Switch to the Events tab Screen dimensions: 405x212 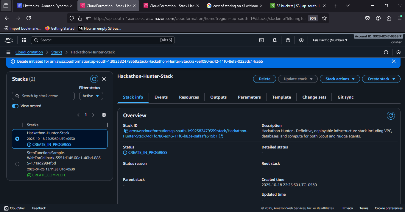point(161,97)
